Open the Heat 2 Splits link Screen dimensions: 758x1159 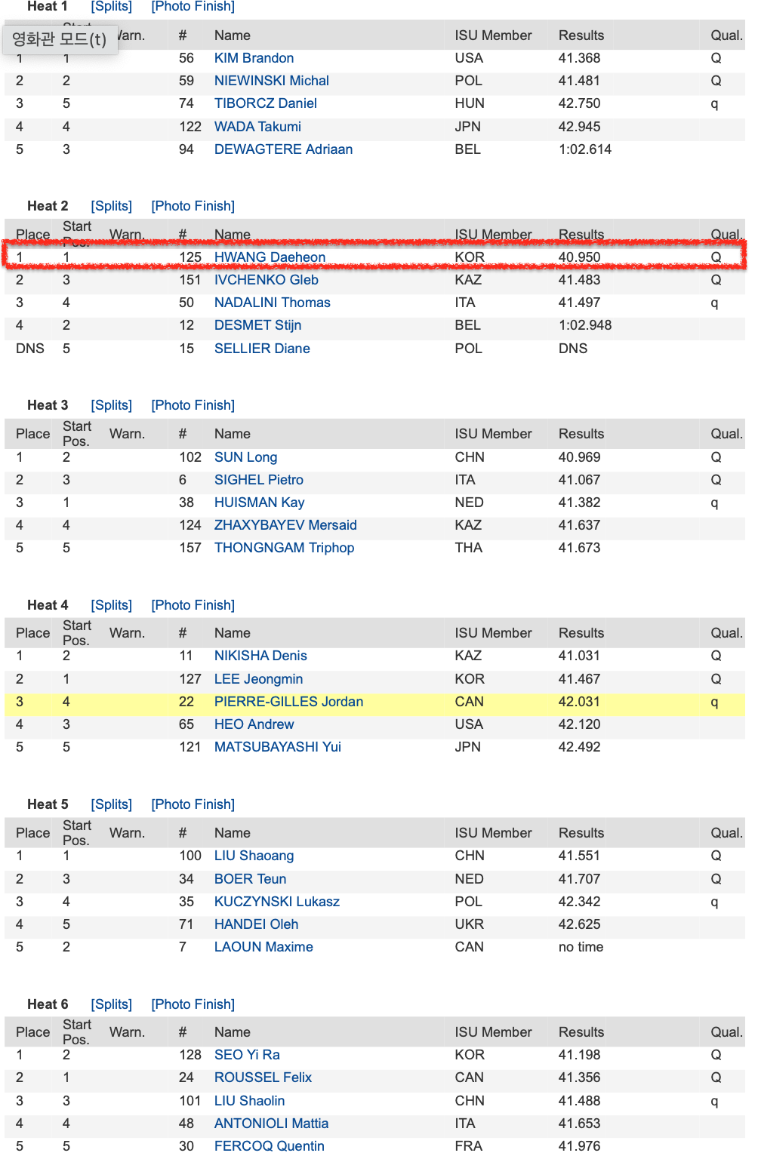click(111, 206)
